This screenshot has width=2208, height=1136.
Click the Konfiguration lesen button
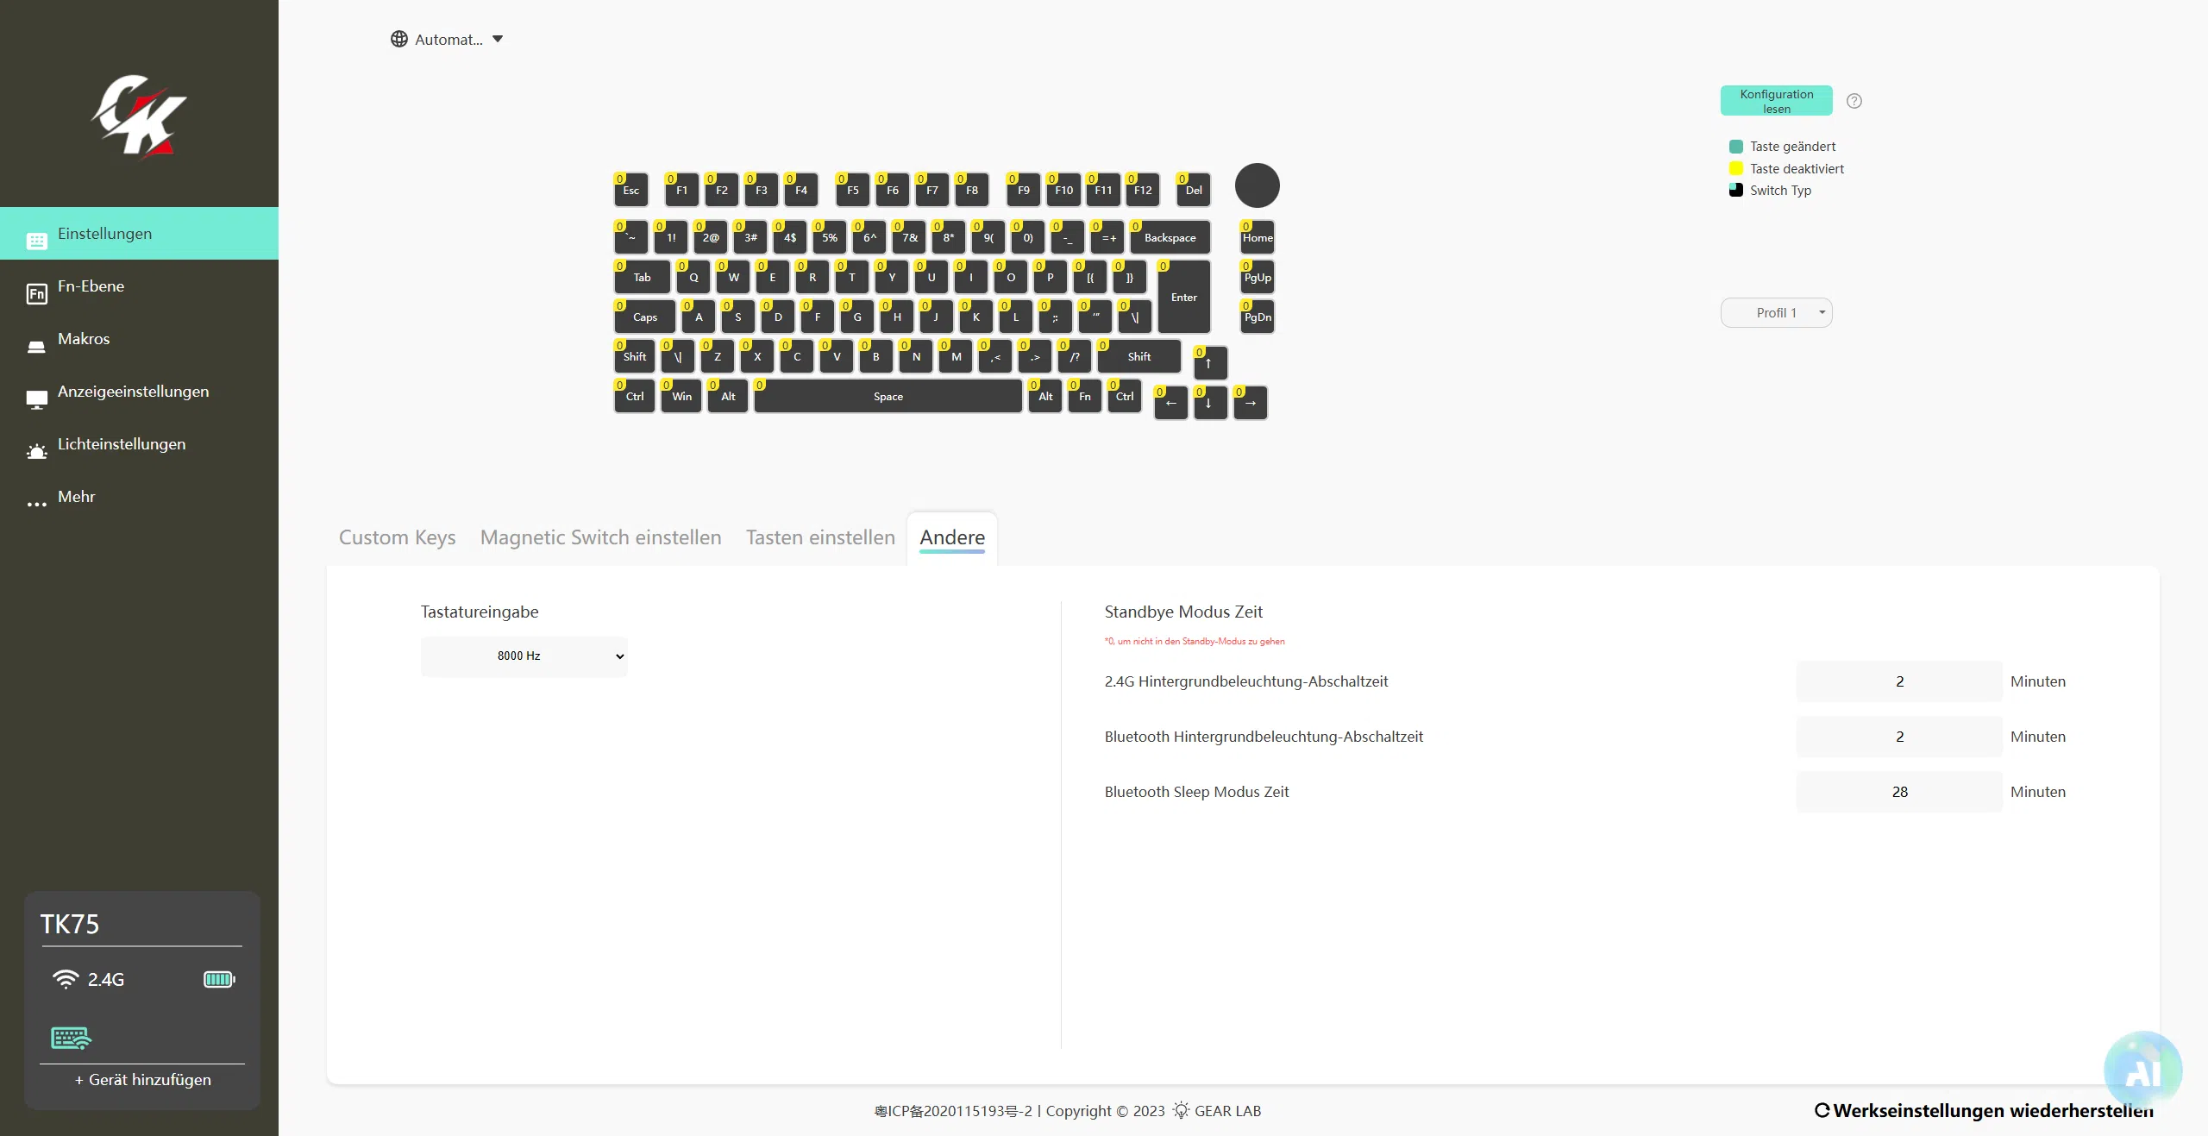click(x=1776, y=101)
